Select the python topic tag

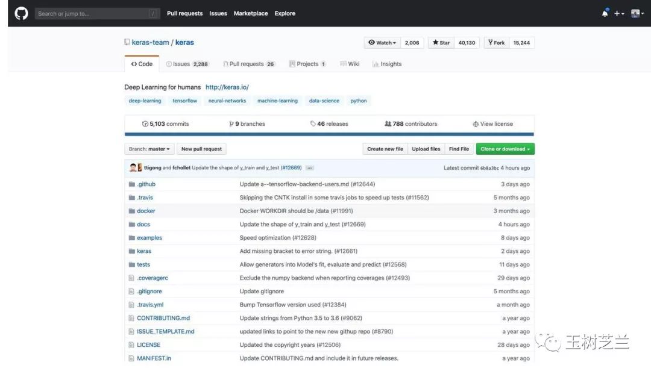tap(358, 101)
